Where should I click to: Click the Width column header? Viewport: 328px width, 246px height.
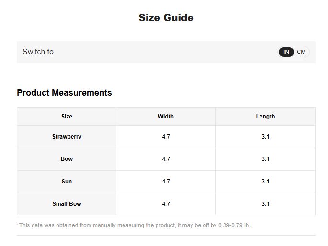coord(166,117)
